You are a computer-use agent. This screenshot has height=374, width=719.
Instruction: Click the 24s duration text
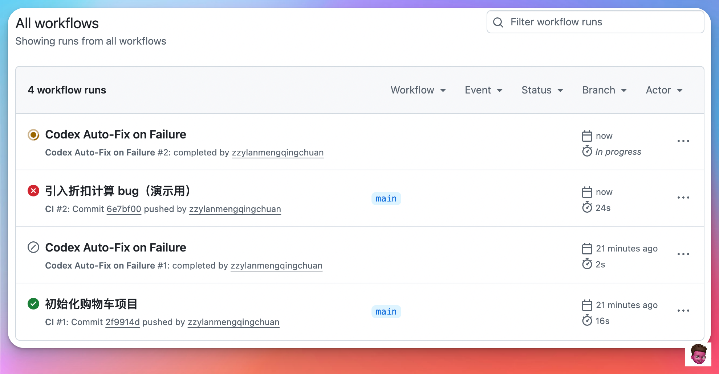(603, 208)
